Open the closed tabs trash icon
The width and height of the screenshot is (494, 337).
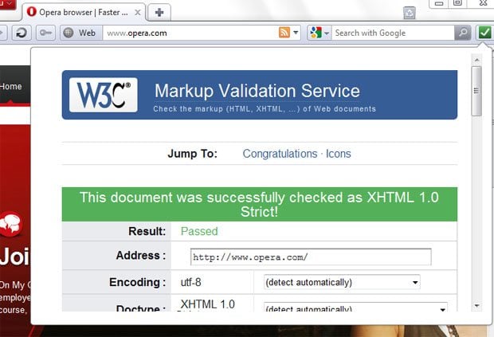coord(410,13)
